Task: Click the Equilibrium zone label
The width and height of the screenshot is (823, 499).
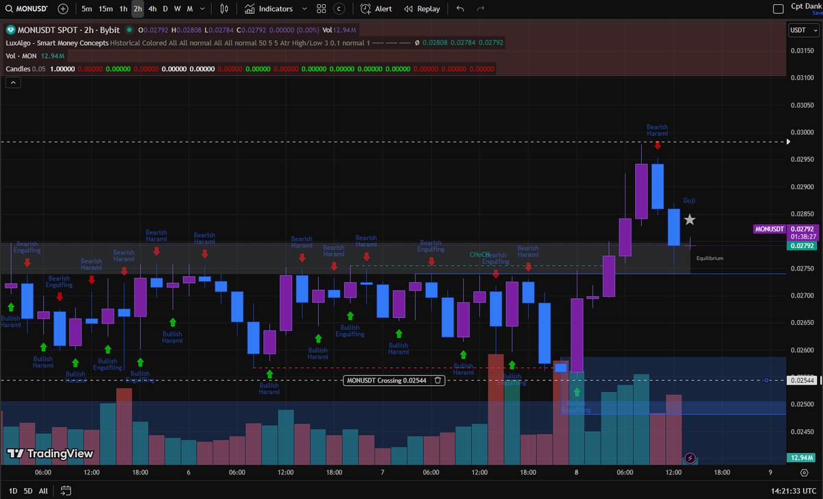Action: coord(710,258)
